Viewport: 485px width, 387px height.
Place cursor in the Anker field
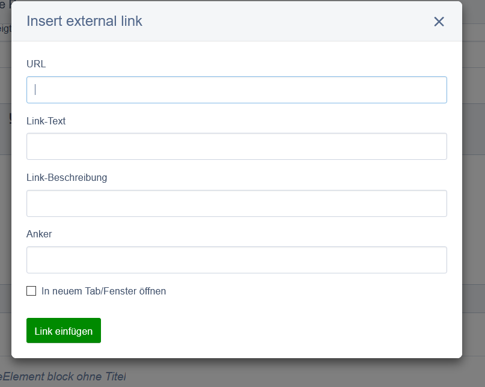236,260
